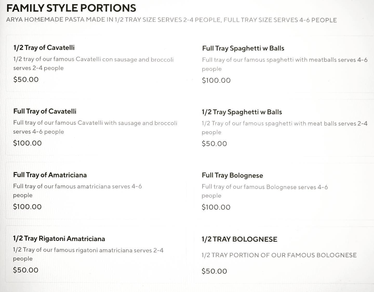Open the Full Tray Bolognese item
This screenshot has height=292, width=374.
(232, 176)
